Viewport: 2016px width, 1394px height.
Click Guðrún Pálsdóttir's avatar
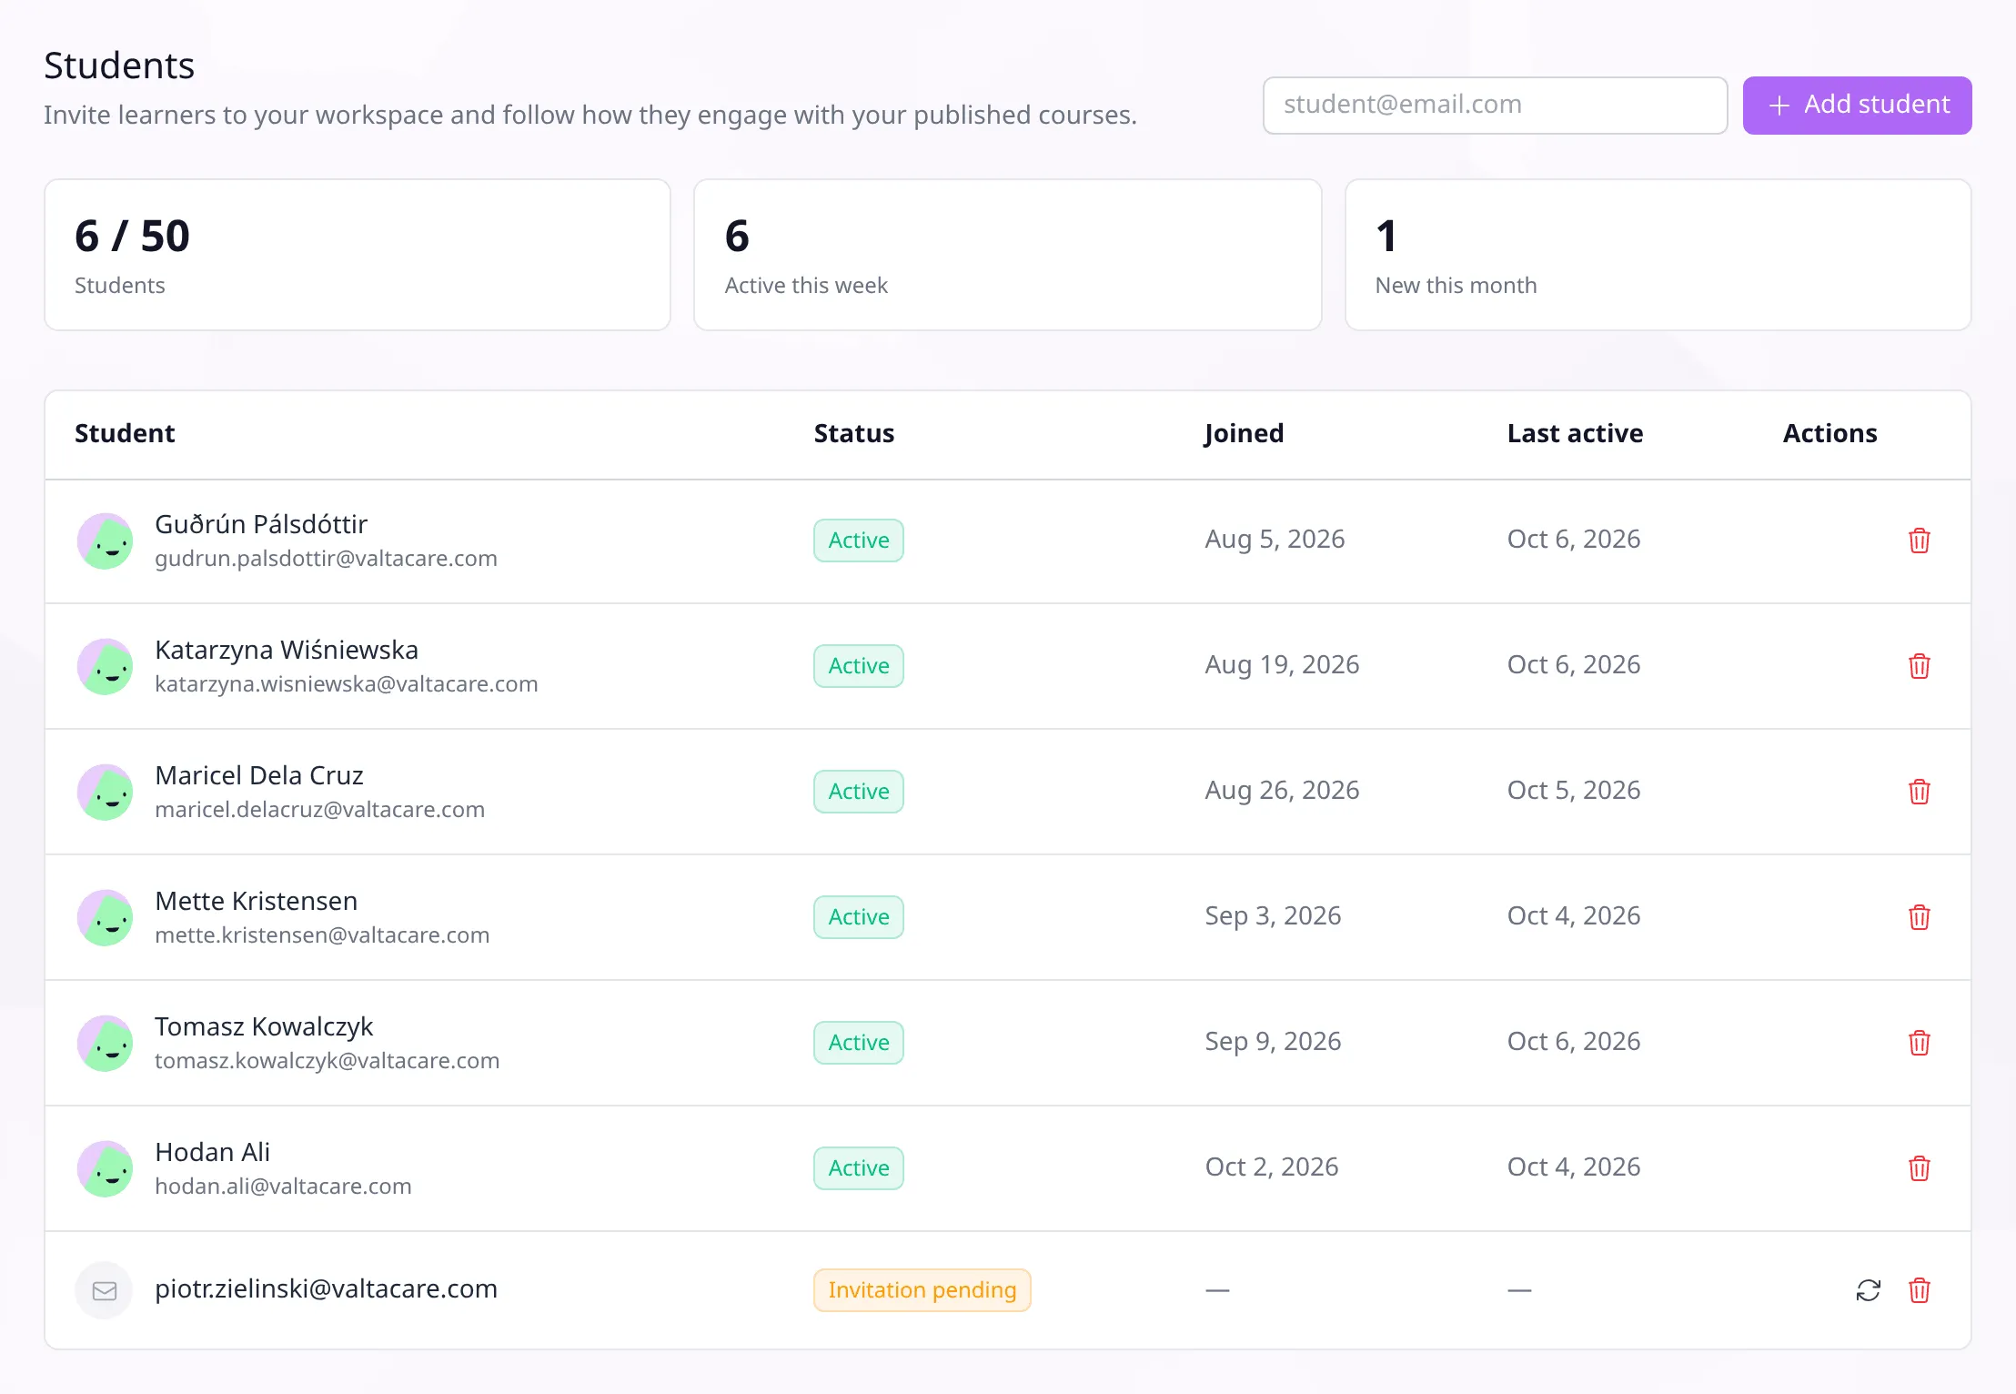[105, 540]
